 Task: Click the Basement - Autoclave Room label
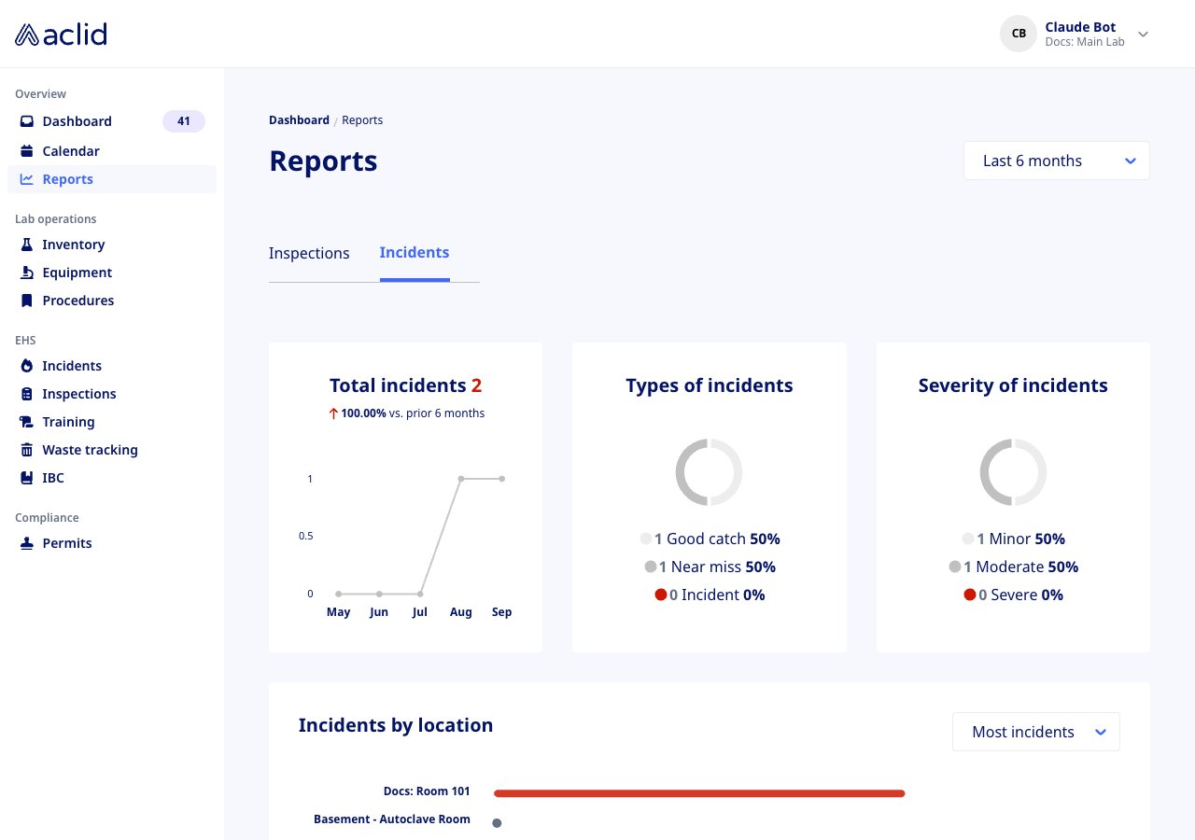[x=392, y=819]
